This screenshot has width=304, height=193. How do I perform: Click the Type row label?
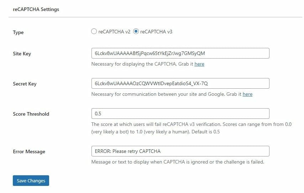(18, 32)
